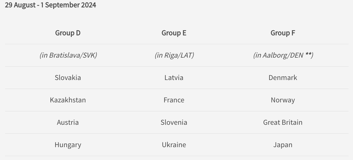
Task: Click Kazakhstan in Group D
Action: (x=68, y=100)
